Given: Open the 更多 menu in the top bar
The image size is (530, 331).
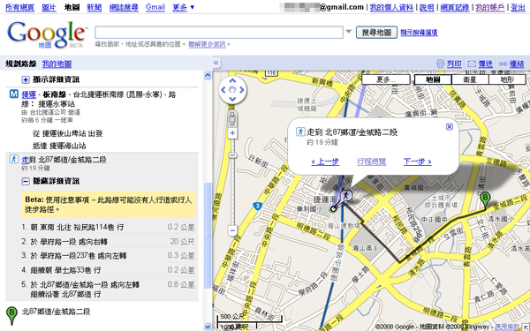Looking at the screenshot, I should (183, 7).
